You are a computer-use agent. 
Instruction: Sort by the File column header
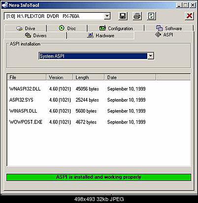pyautogui.click(x=27, y=77)
